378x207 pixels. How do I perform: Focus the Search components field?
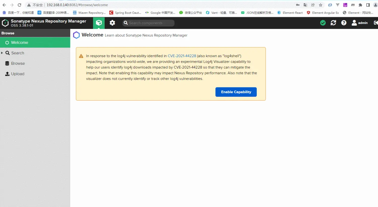point(151,23)
